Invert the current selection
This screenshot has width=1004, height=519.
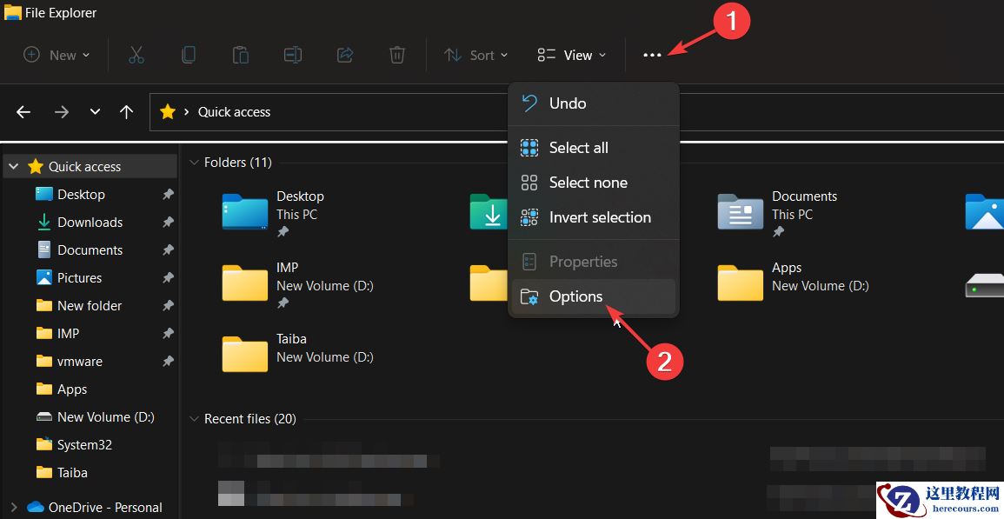(x=600, y=216)
